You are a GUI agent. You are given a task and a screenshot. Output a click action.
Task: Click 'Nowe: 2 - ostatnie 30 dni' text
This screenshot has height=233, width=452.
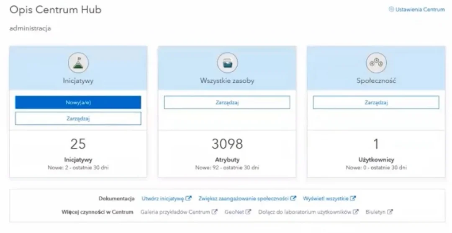click(x=78, y=167)
